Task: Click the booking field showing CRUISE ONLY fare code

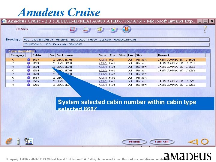Action: (x=116, y=44)
